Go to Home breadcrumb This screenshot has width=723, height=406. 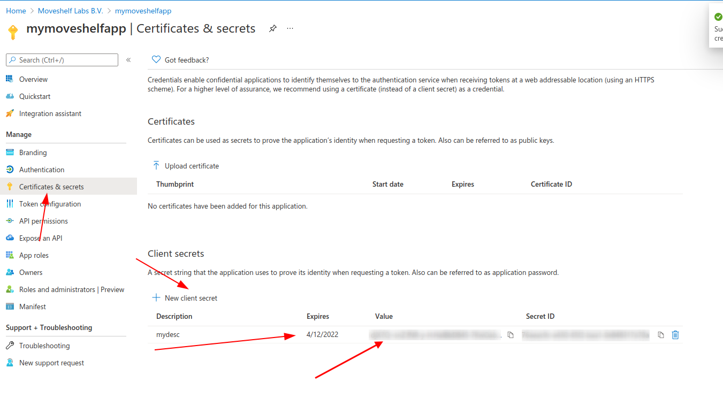pyautogui.click(x=16, y=11)
